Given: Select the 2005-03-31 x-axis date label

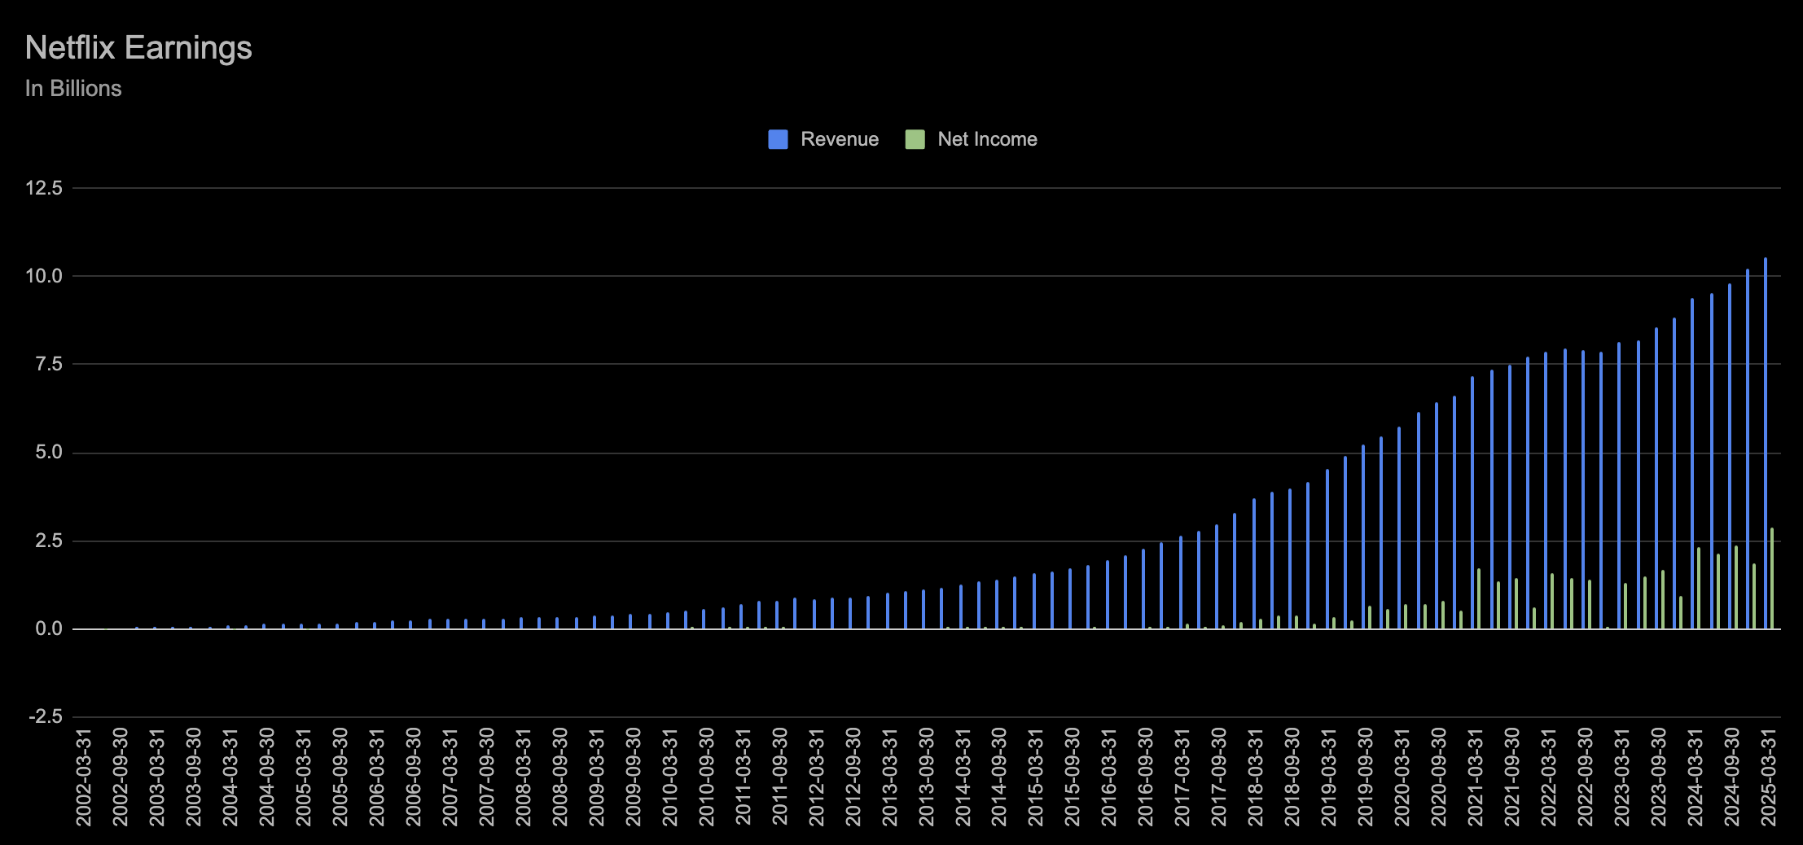Looking at the screenshot, I should pos(303,777).
